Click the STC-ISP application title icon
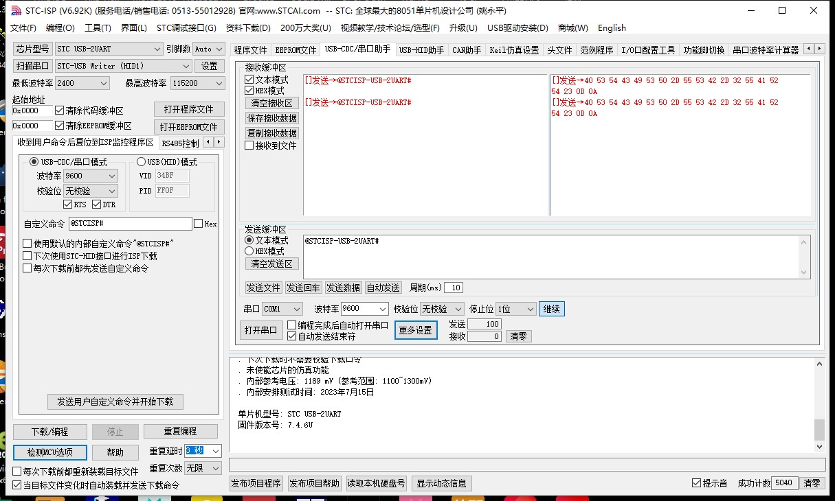835x501 pixels. coord(16,10)
